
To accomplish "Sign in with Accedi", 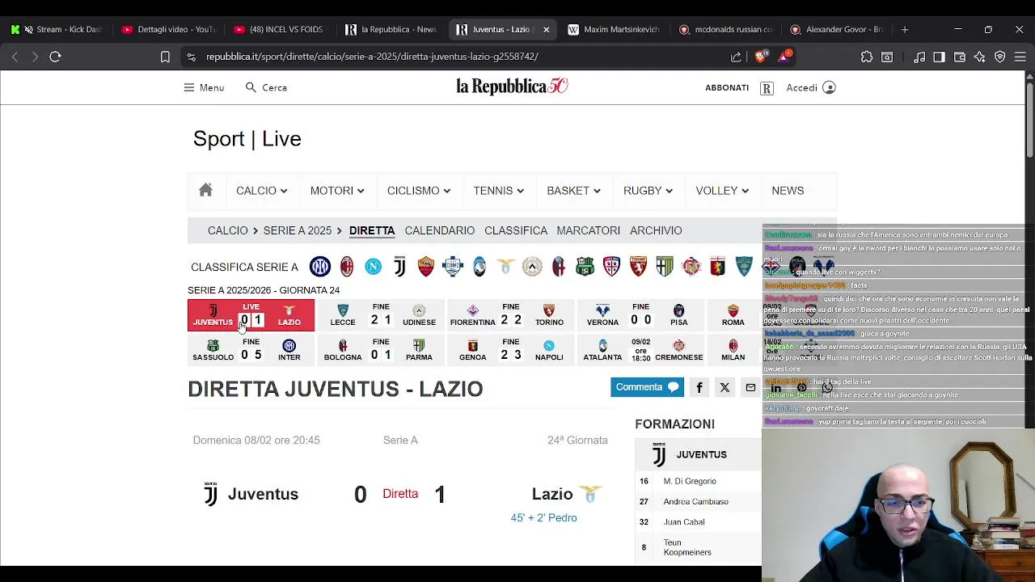I will [811, 87].
